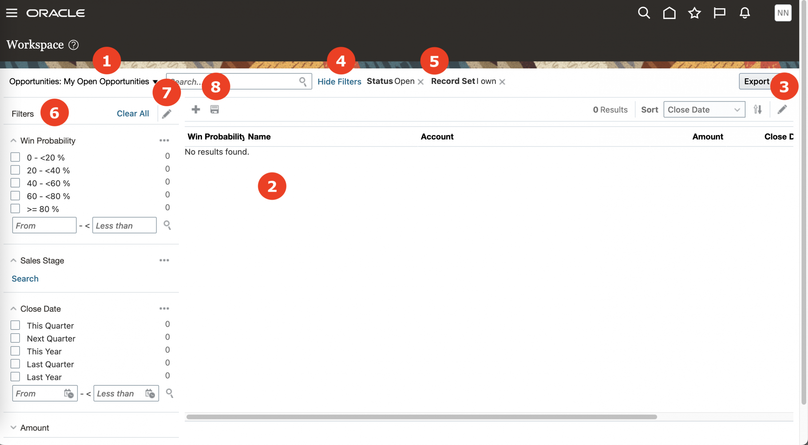Viewport: 808px width, 445px height.
Task: Go to the home icon
Action: [x=669, y=13]
